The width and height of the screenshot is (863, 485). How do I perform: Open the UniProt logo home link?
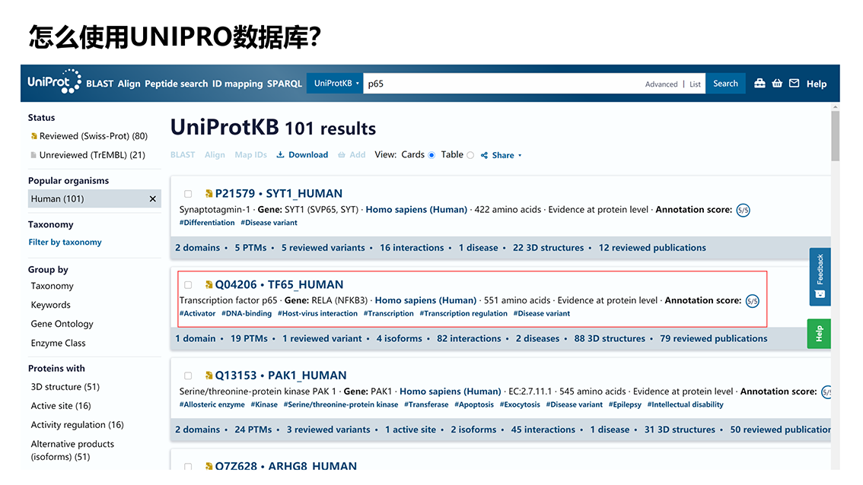pos(55,82)
